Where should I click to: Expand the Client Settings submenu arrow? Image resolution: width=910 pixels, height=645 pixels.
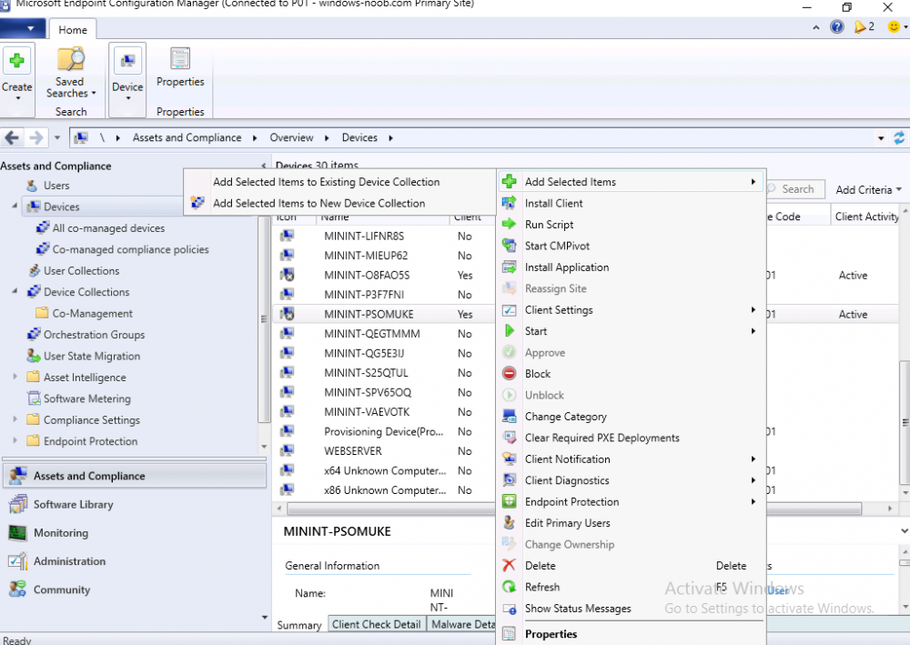coord(753,309)
